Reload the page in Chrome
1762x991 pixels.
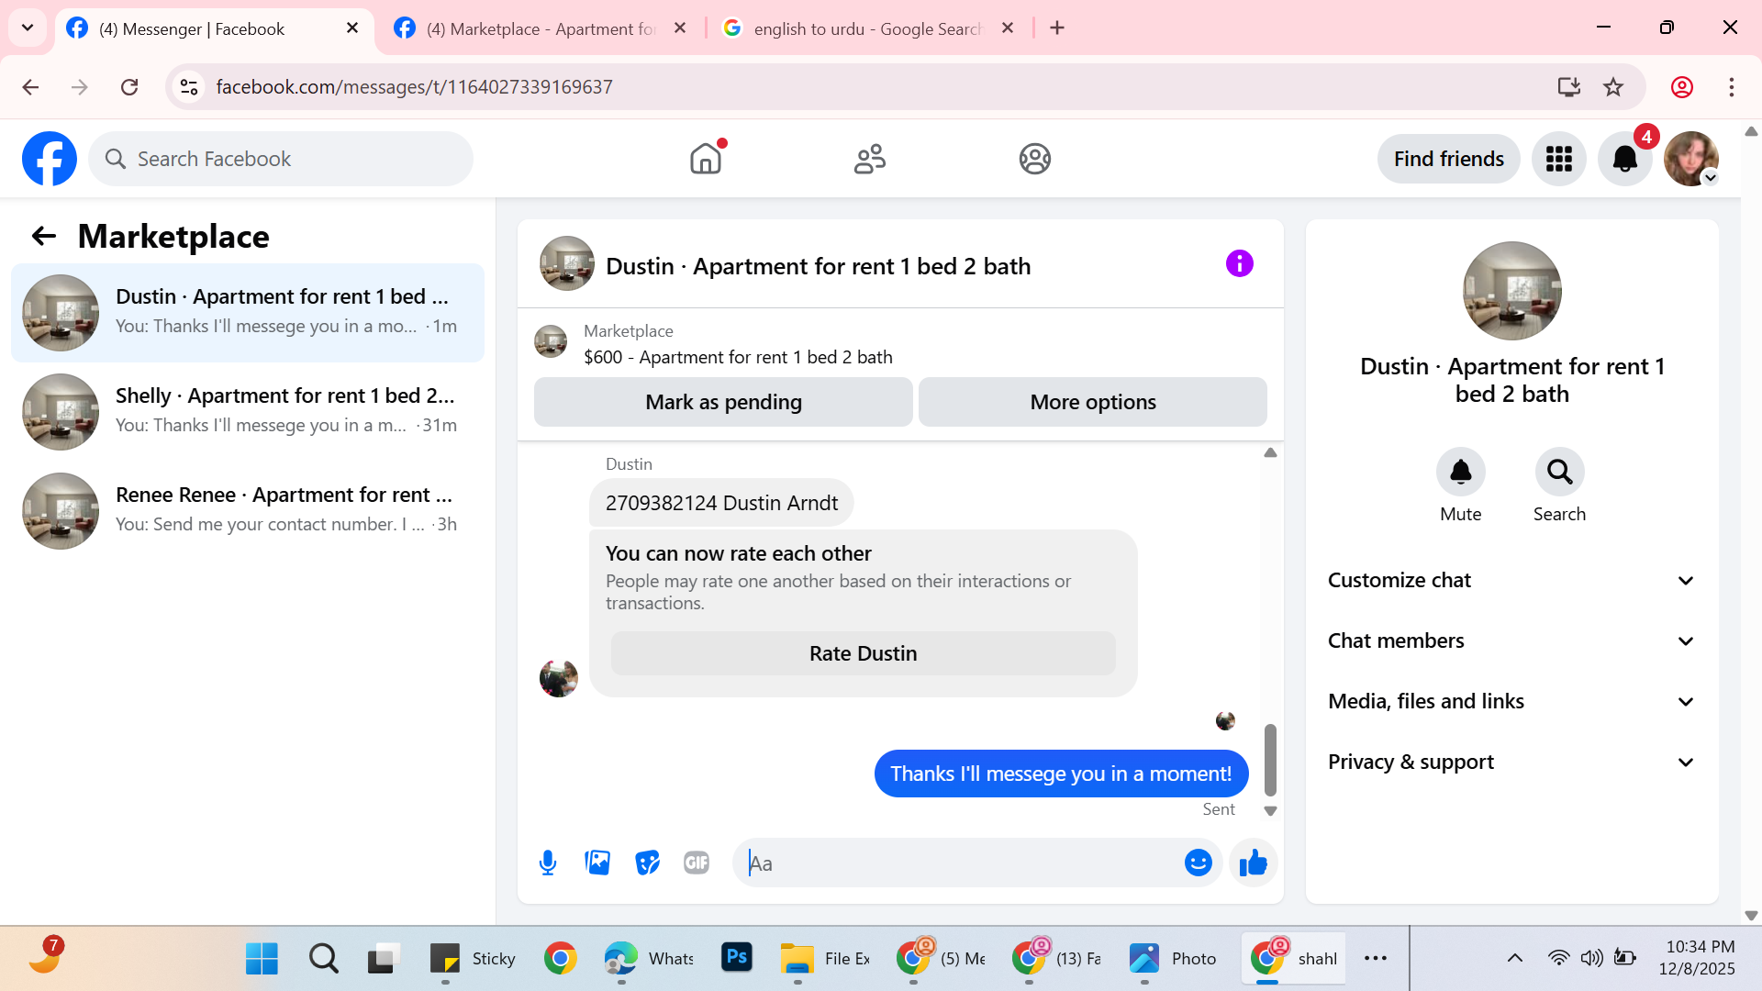click(x=129, y=87)
